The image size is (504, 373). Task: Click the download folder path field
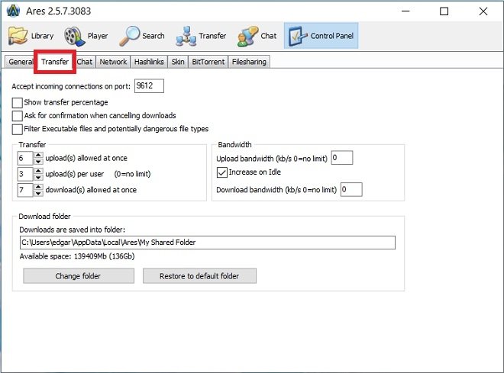point(208,243)
